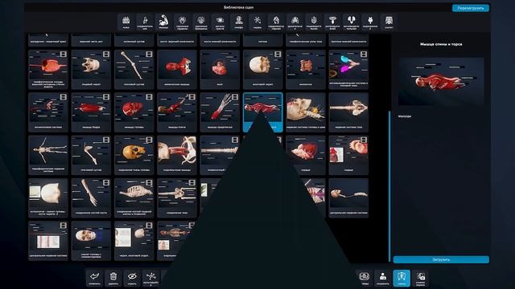The height and width of the screenshot is (289, 515).
Task: Click the labels icon left of save button
Action: click(x=365, y=278)
